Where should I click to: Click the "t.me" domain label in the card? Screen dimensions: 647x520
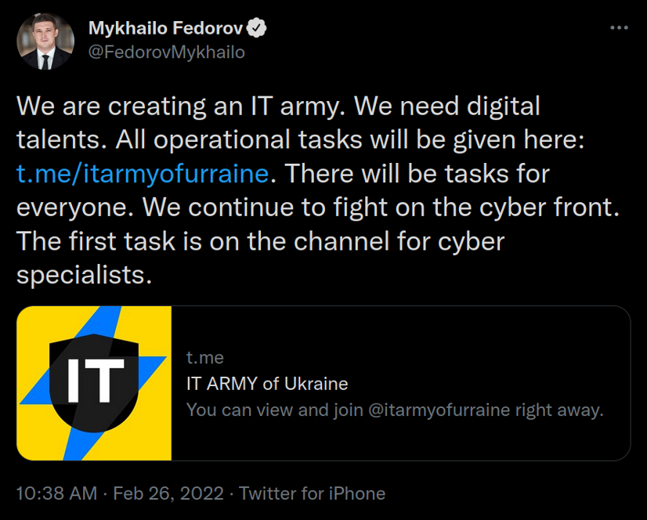coord(204,358)
